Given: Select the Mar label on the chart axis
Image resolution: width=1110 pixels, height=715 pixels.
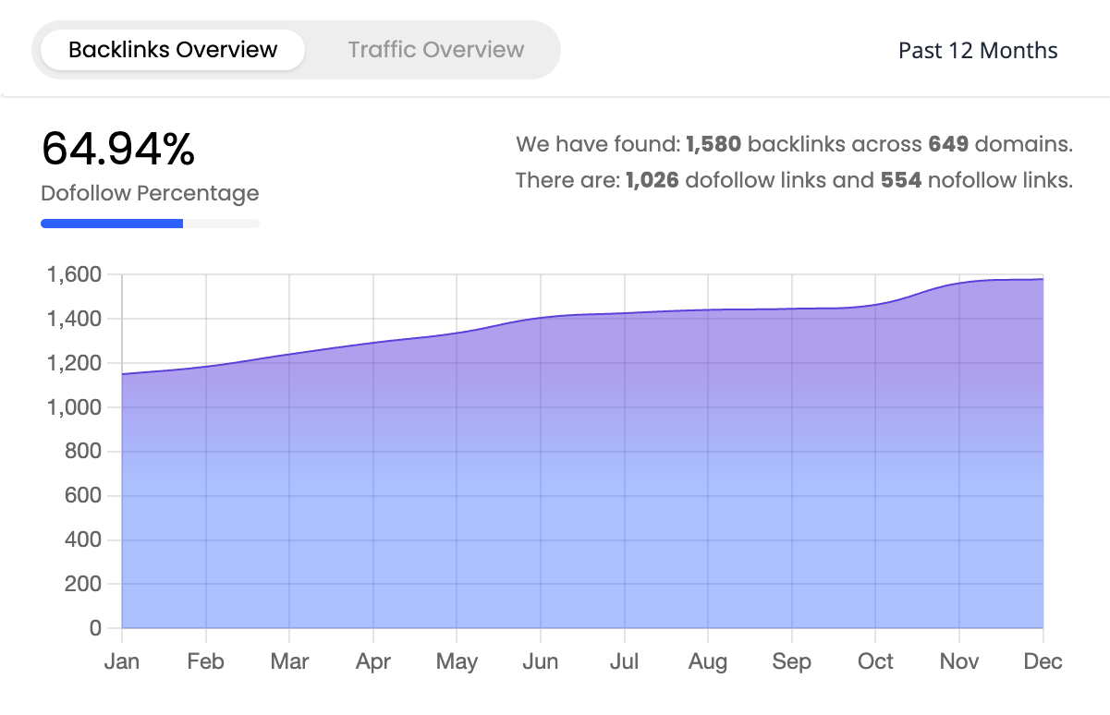Looking at the screenshot, I should [289, 661].
